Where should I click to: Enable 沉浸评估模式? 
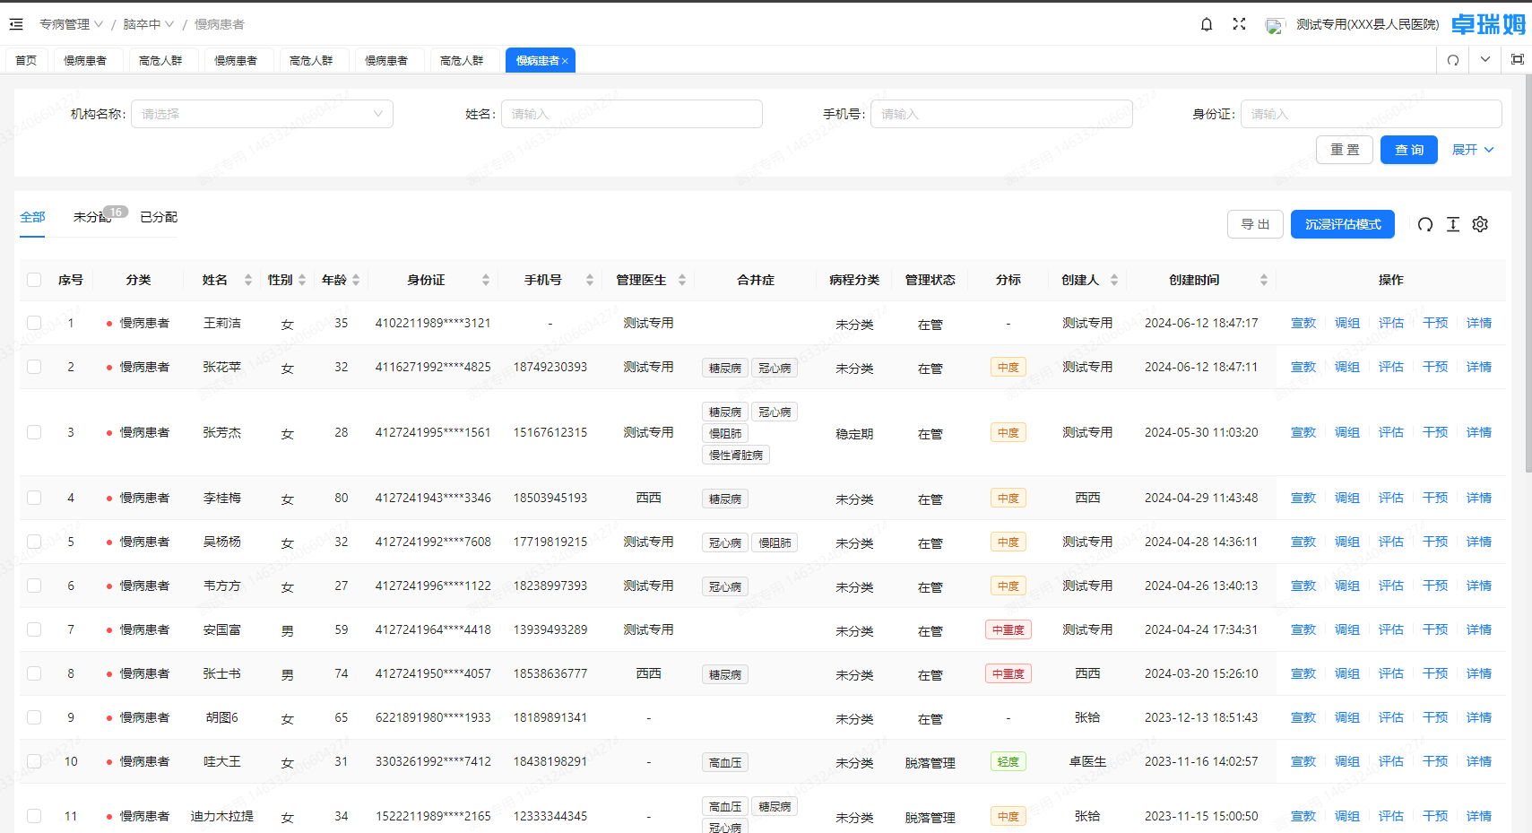pyautogui.click(x=1343, y=224)
